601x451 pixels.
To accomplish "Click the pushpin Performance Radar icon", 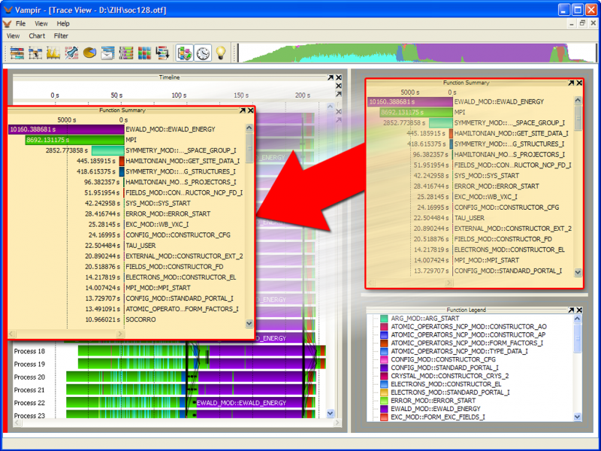I will 71,53.
